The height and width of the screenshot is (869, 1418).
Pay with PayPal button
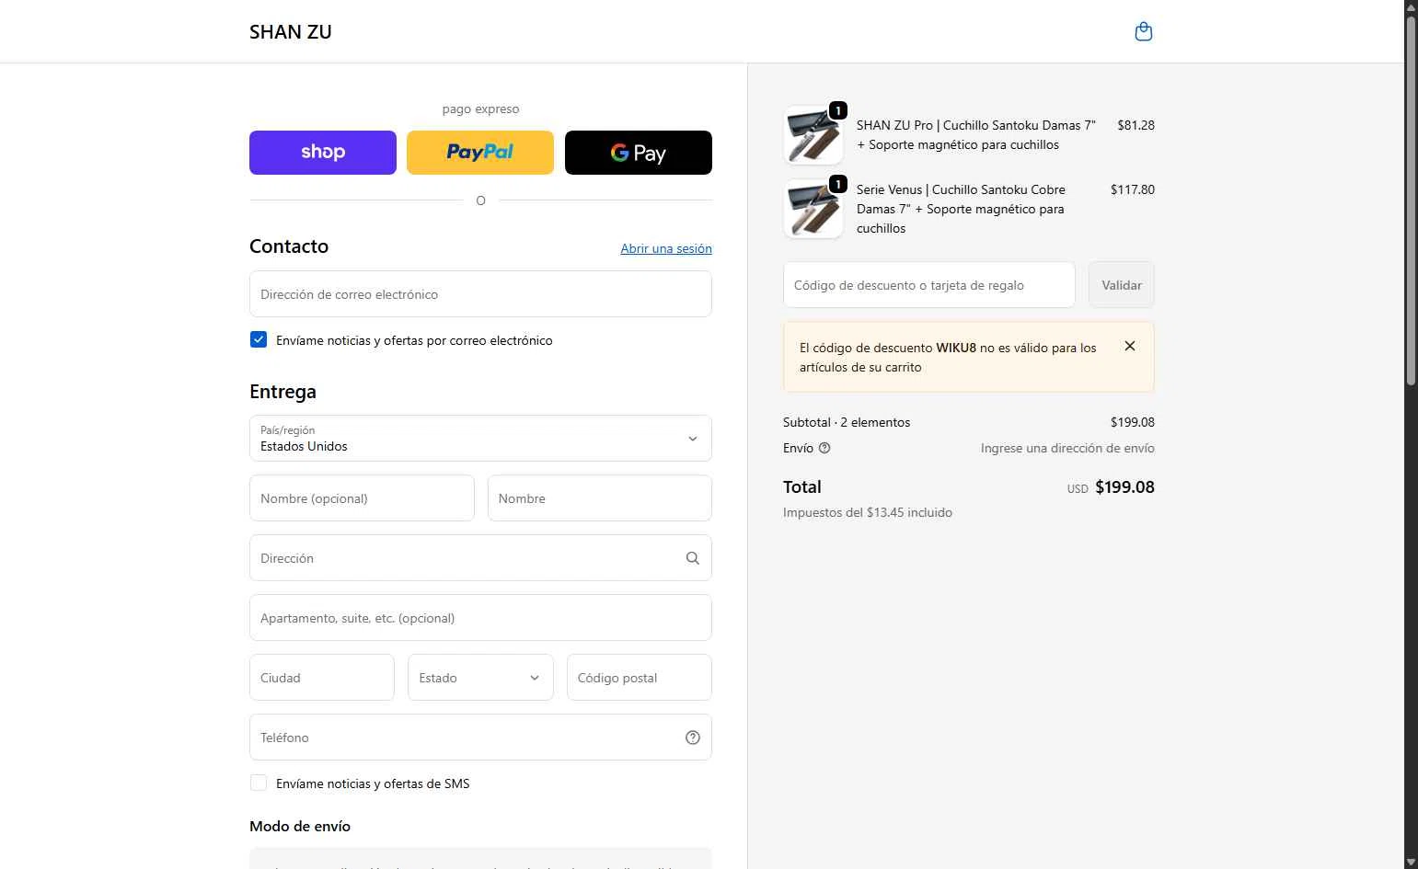point(480,153)
